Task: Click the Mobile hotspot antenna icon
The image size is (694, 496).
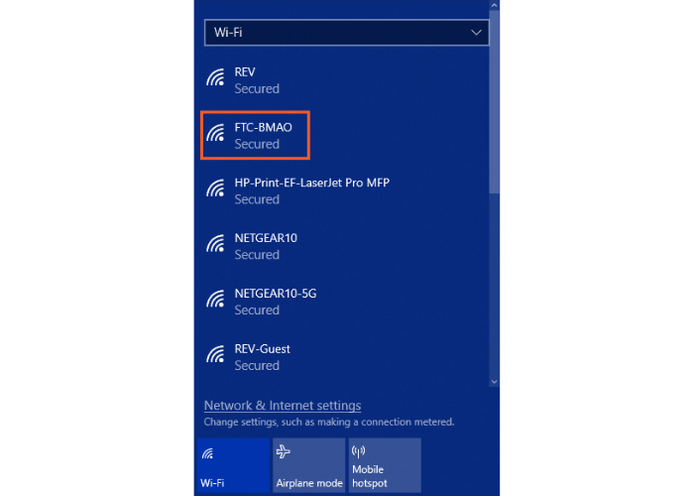Action: coord(359,451)
